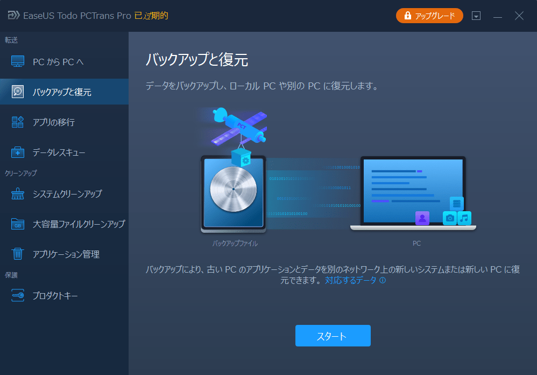Click the System Cleanup broom icon
This screenshot has height=375, width=537.
click(x=18, y=192)
